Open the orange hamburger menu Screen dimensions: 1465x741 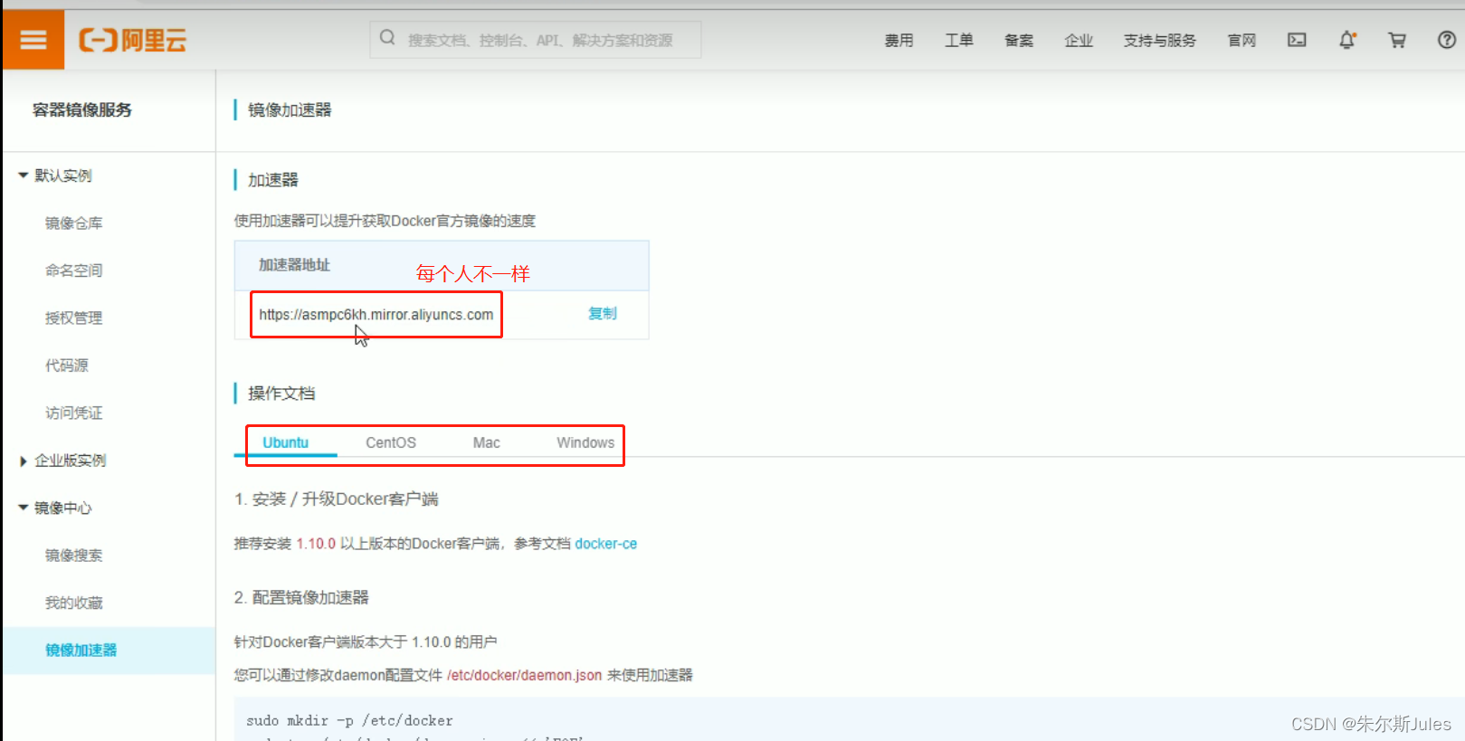33,40
